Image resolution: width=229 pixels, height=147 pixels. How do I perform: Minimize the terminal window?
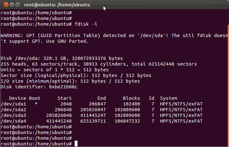12,5
